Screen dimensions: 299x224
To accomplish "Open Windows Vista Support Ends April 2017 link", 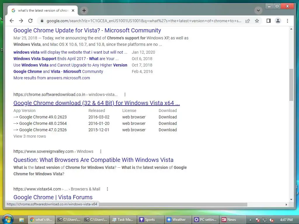I will tap(66, 59).
